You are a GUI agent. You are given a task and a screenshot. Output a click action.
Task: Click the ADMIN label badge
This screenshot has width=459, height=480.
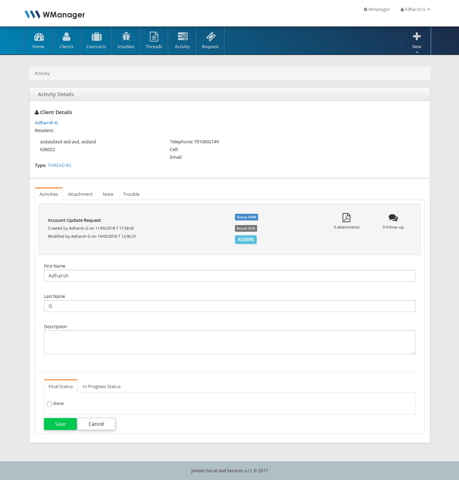tap(246, 240)
